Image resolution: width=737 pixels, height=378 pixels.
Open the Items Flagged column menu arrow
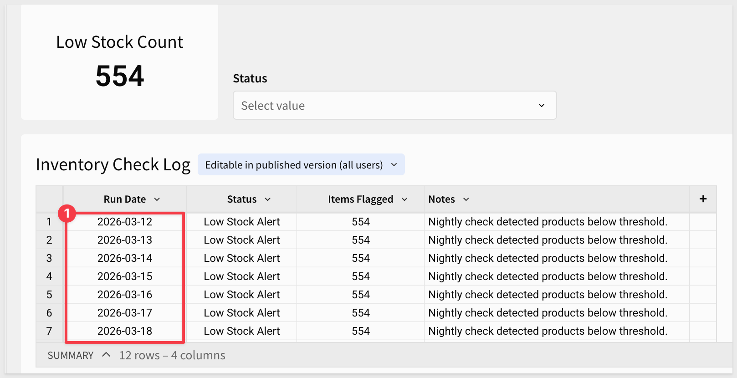(x=404, y=199)
